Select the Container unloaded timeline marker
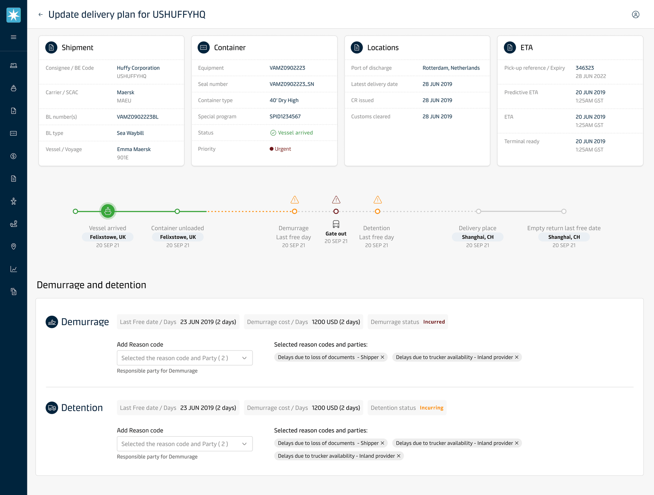Image resolution: width=654 pixels, height=495 pixels. pos(177,211)
